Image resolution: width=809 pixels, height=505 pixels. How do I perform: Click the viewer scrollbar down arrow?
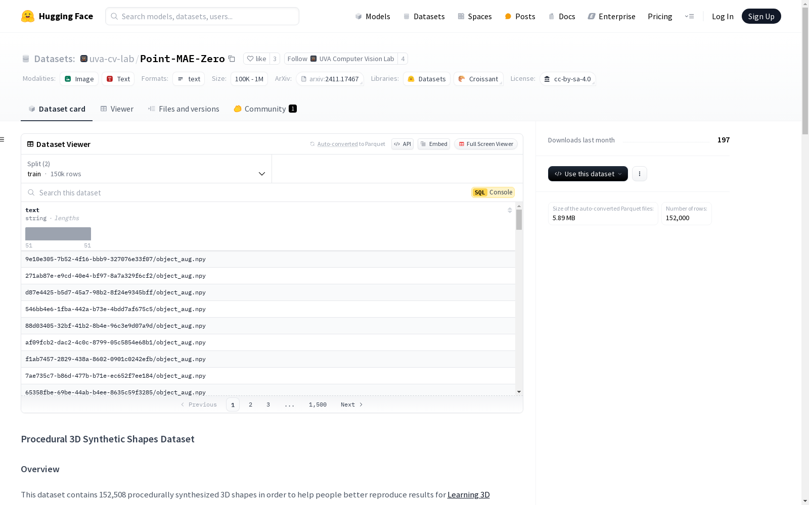519,392
